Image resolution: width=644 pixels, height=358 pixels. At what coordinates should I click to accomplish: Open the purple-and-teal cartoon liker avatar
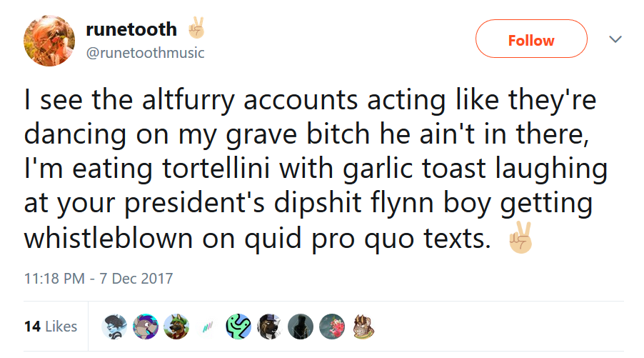(x=146, y=327)
